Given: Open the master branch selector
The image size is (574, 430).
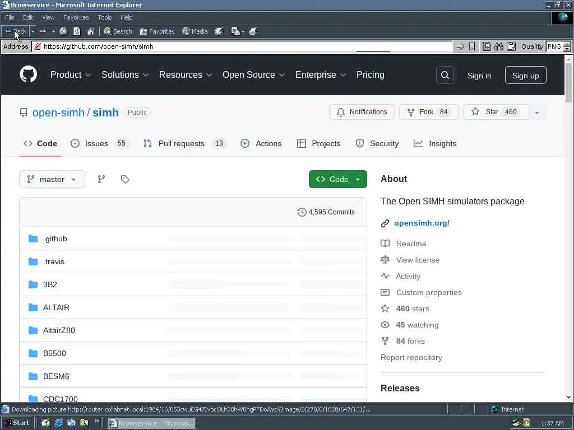Looking at the screenshot, I should (52, 179).
